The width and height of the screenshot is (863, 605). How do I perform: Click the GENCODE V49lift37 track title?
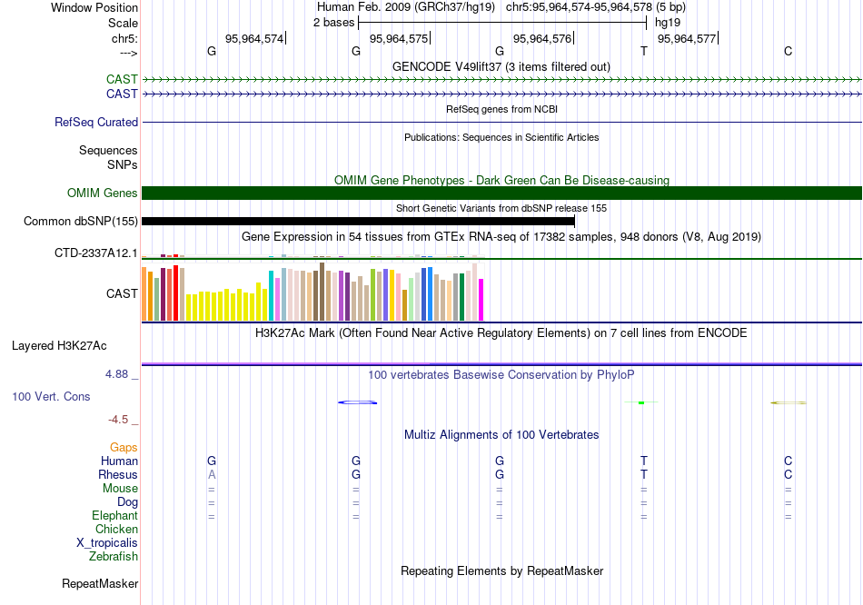point(501,66)
